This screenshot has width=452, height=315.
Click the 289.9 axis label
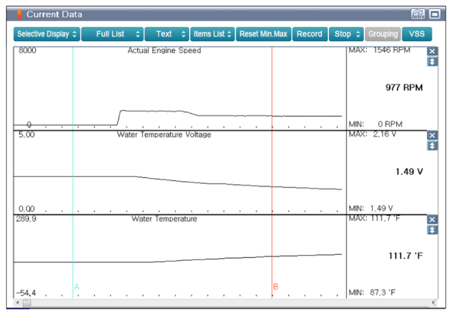pyautogui.click(x=26, y=219)
